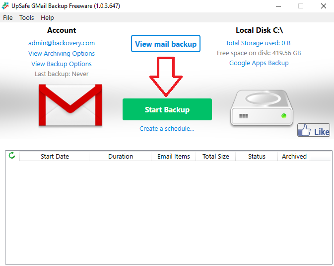Click the Local Disk C:\ heading
The height and width of the screenshot is (266, 334).
(x=259, y=30)
